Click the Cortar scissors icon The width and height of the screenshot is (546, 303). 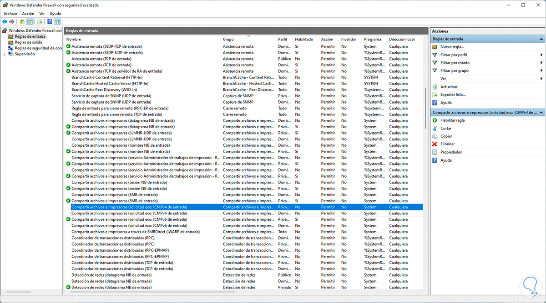click(435, 129)
